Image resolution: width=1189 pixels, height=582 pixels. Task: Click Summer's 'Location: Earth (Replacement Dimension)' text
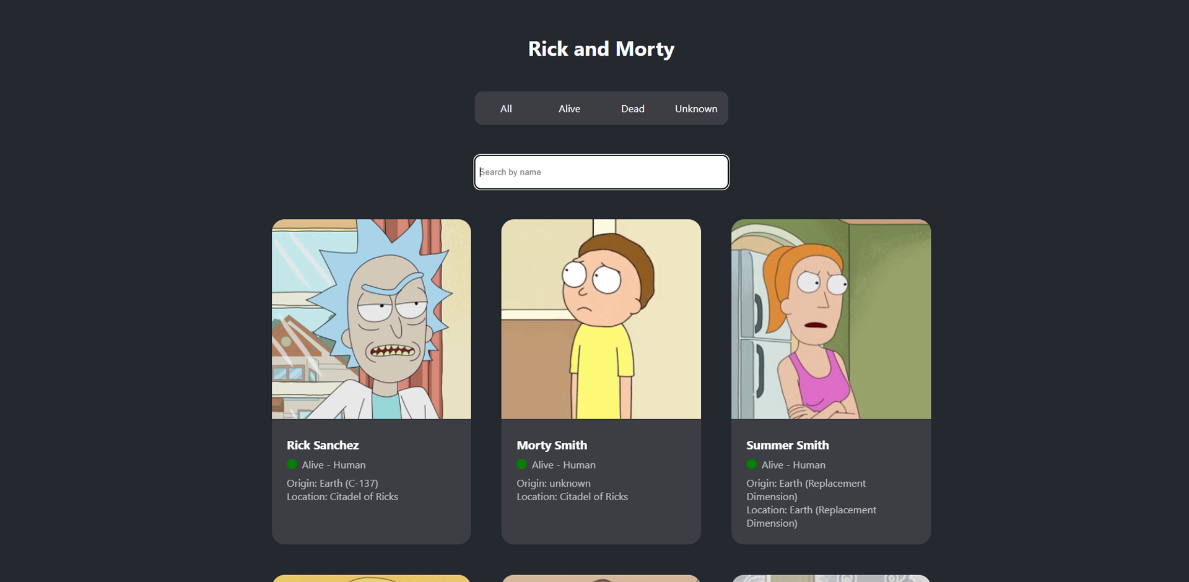point(811,516)
